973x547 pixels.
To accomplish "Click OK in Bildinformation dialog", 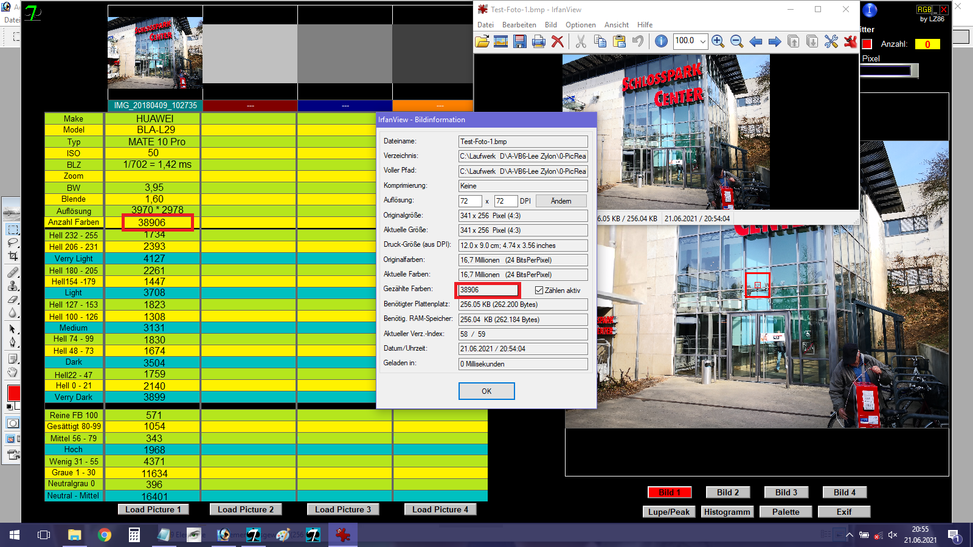I will (x=486, y=391).
